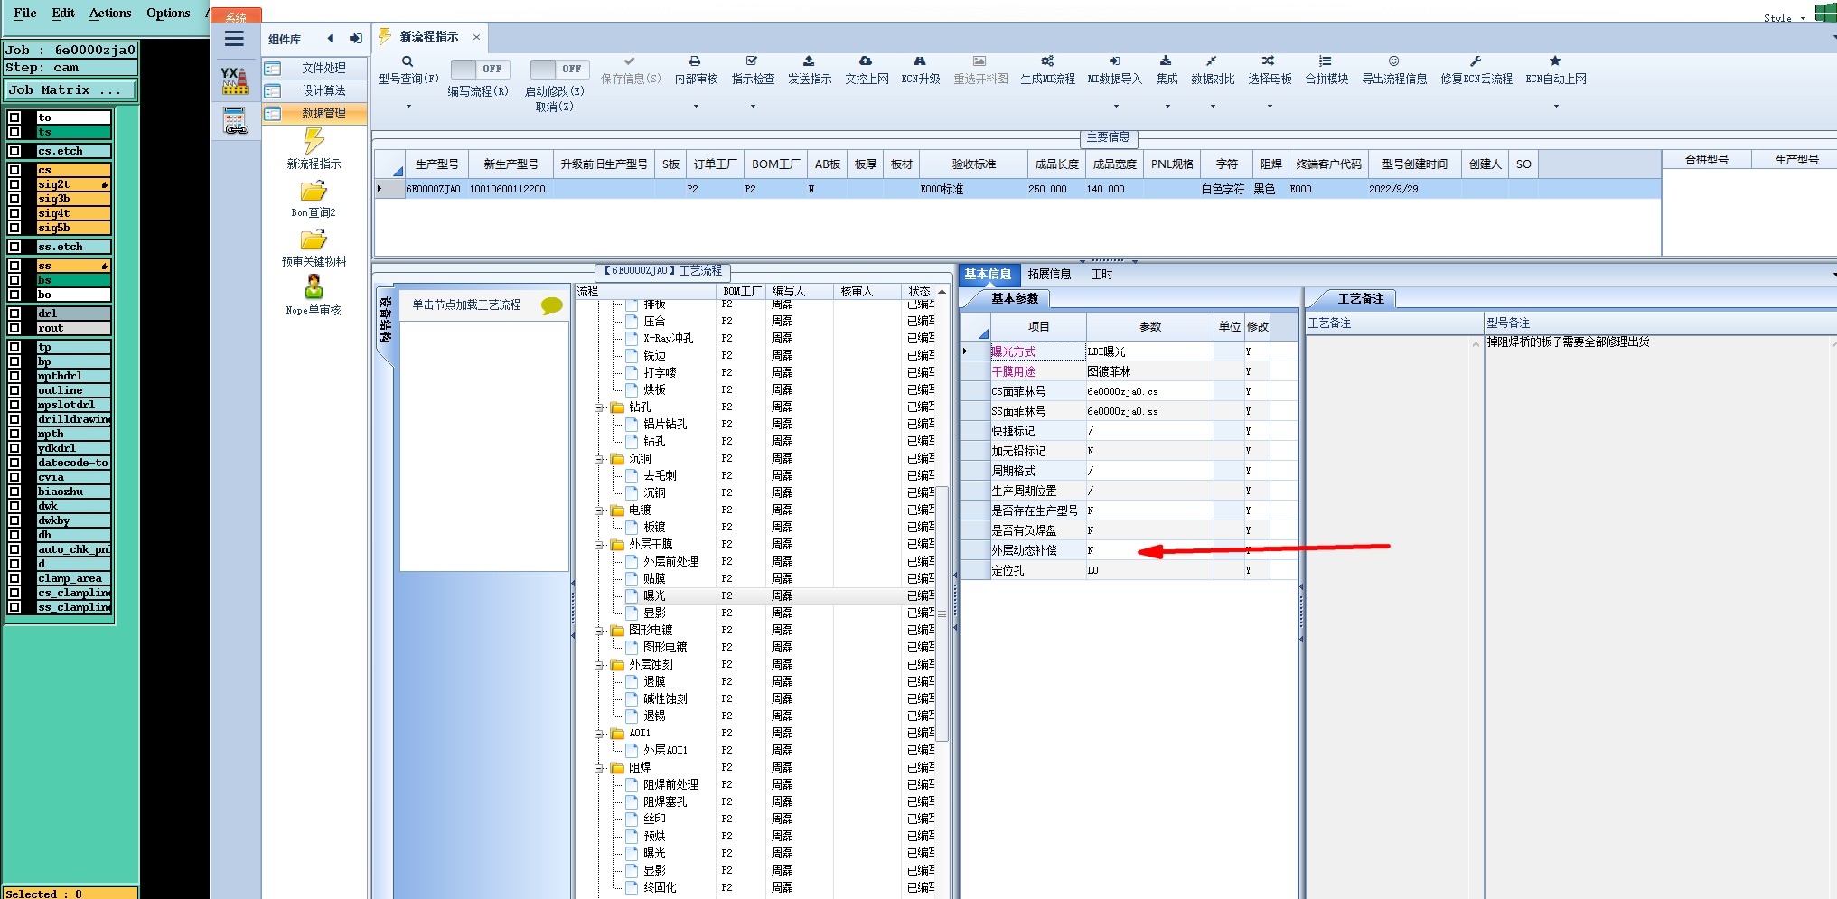
Task: Open 新流程指示 lightning icon in component library
Action: (x=314, y=141)
